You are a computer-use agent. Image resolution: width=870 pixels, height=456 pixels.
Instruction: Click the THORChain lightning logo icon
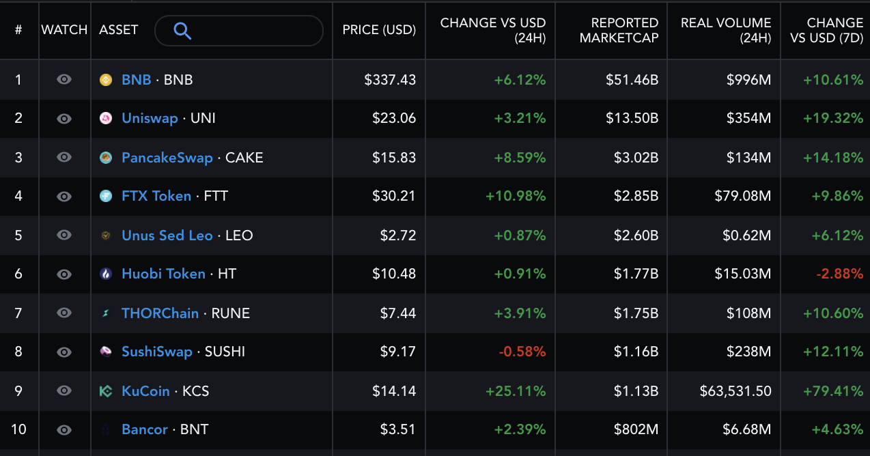106,313
